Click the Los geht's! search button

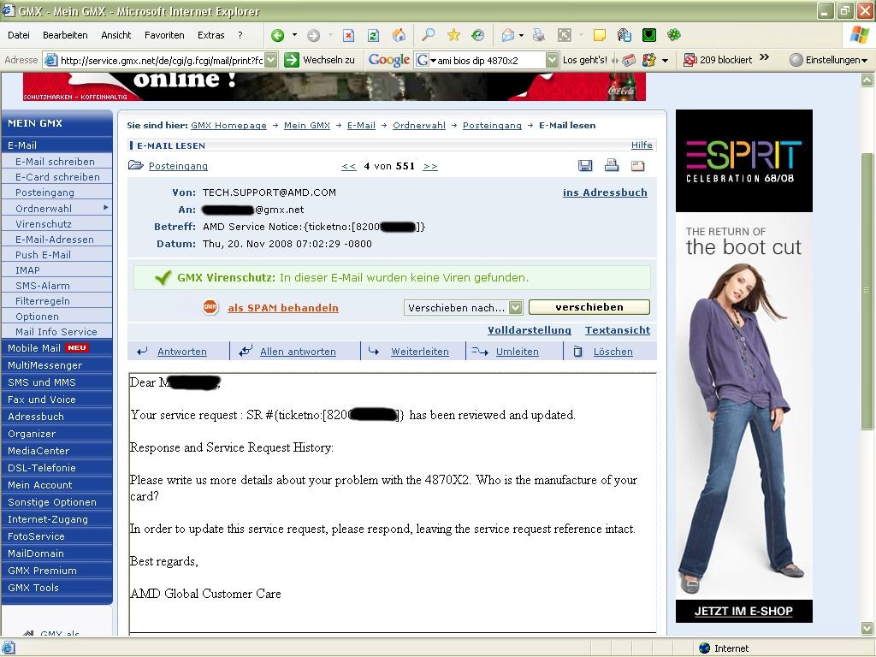pyautogui.click(x=584, y=60)
